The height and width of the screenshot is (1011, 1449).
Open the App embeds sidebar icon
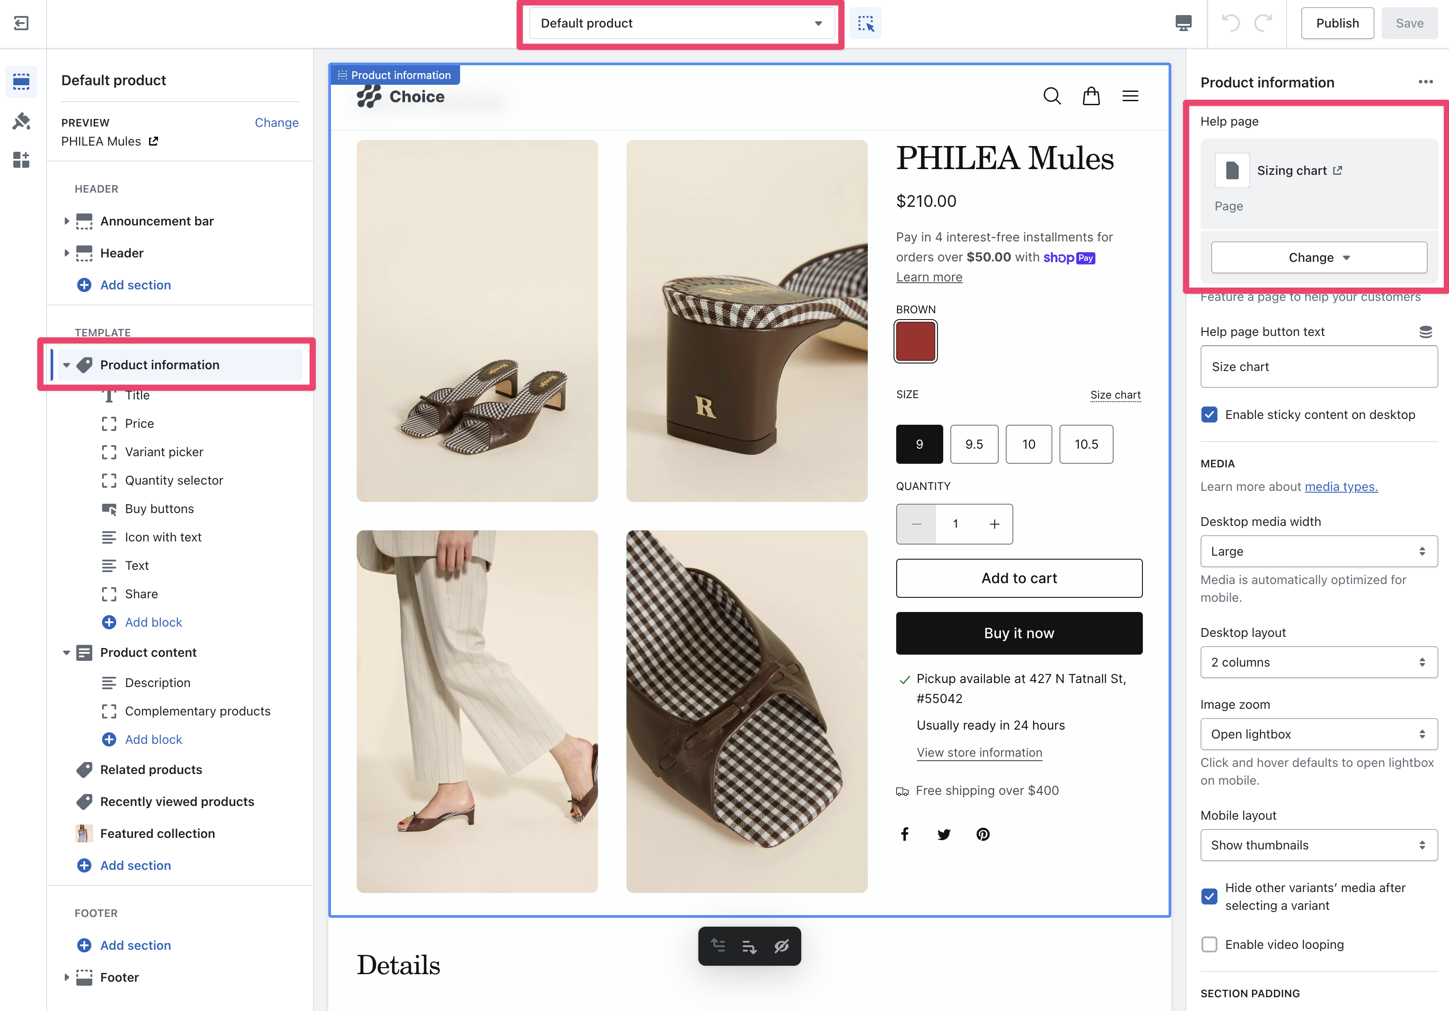21,160
